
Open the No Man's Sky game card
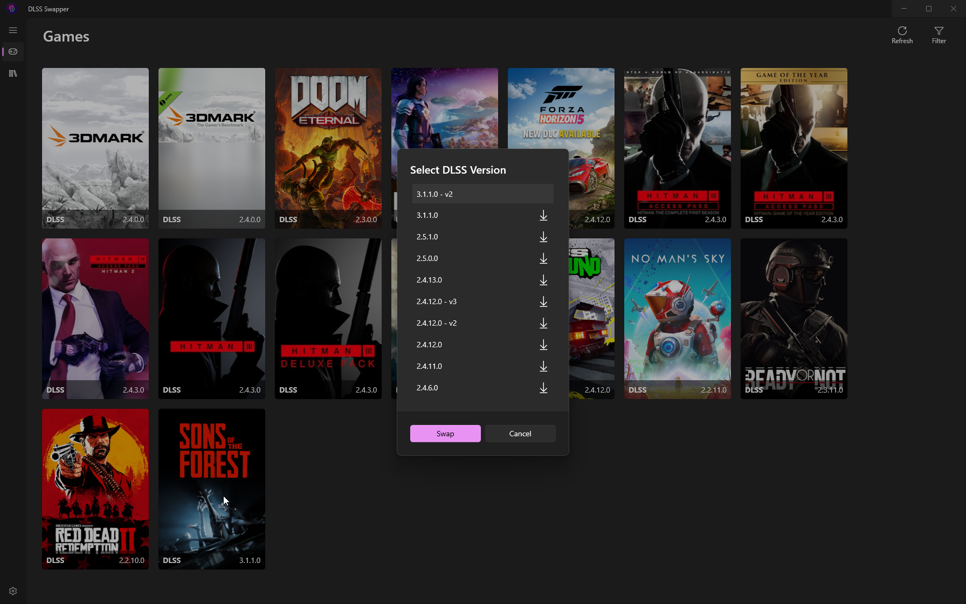click(x=678, y=319)
